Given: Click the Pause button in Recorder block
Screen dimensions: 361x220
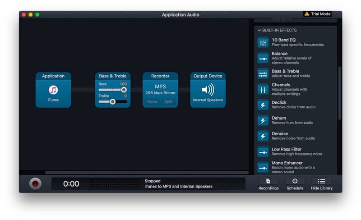Looking at the screenshot, I should point(152,101).
